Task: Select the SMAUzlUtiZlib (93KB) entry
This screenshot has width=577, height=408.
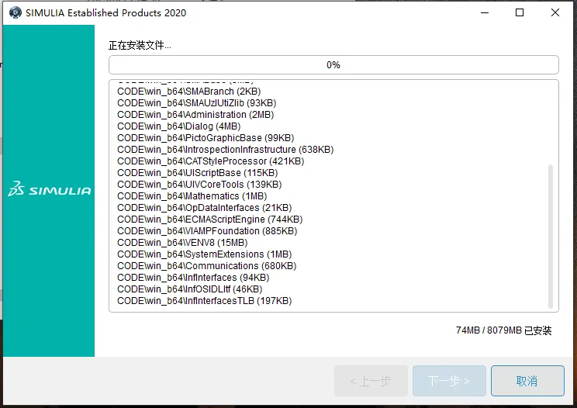Action: 196,103
